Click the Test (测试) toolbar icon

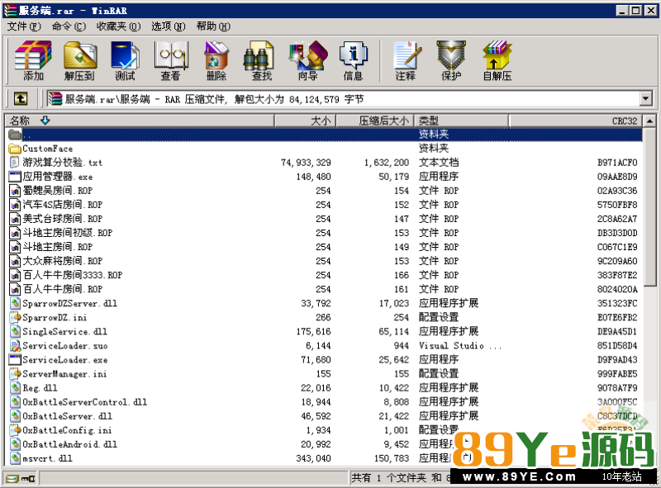[126, 60]
